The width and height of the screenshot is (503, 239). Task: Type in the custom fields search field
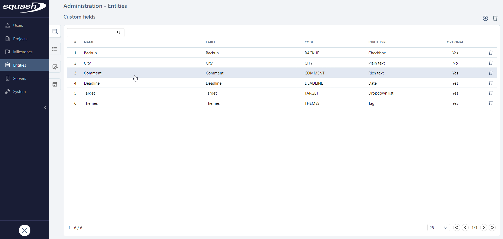pyautogui.click(x=92, y=32)
